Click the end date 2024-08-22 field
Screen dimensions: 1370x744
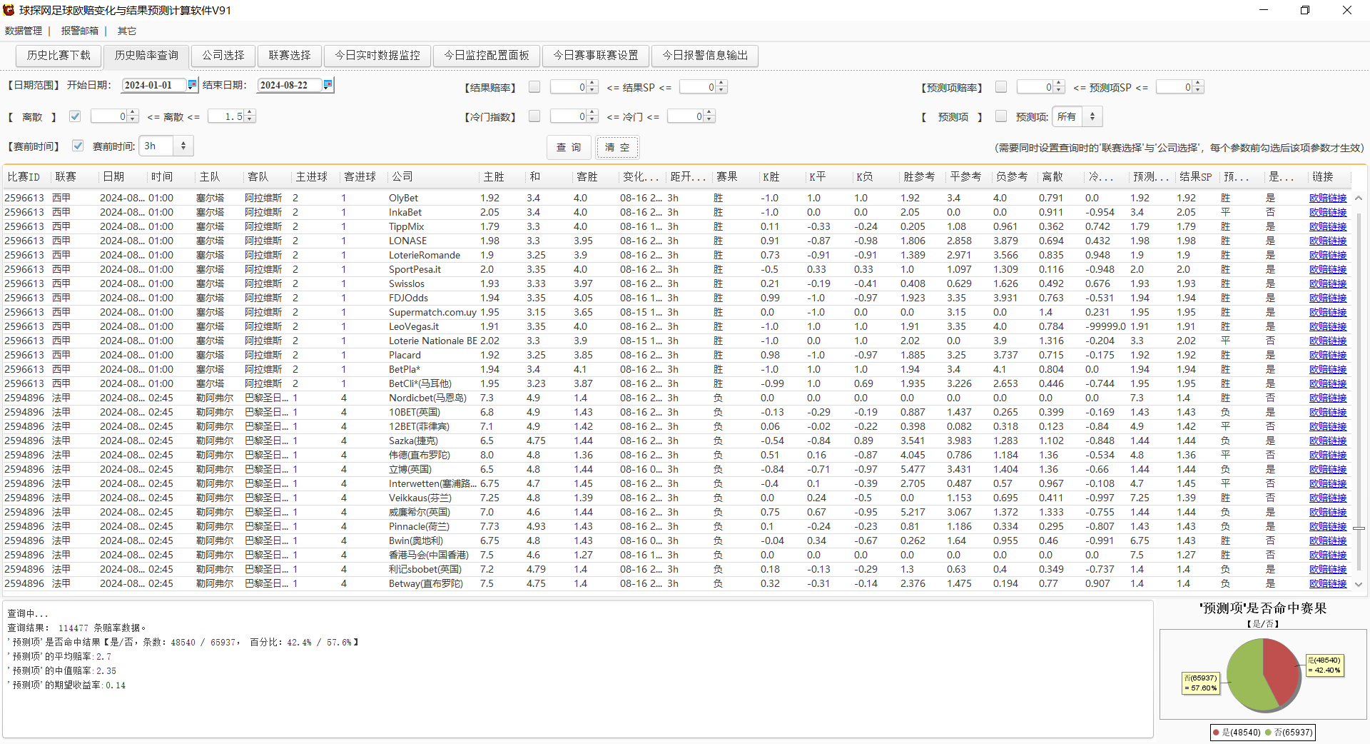click(x=290, y=85)
